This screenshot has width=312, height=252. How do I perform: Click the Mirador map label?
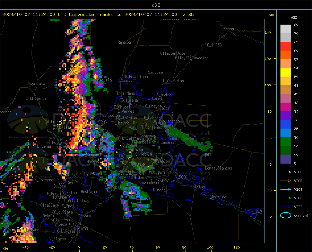(x=160, y=190)
